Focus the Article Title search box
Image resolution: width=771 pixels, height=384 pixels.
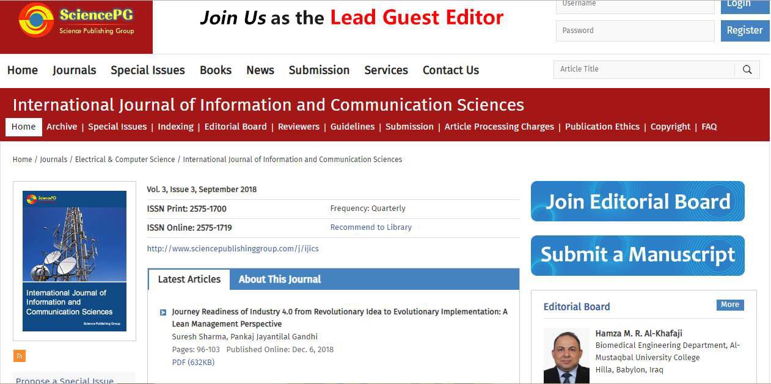tap(643, 69)
